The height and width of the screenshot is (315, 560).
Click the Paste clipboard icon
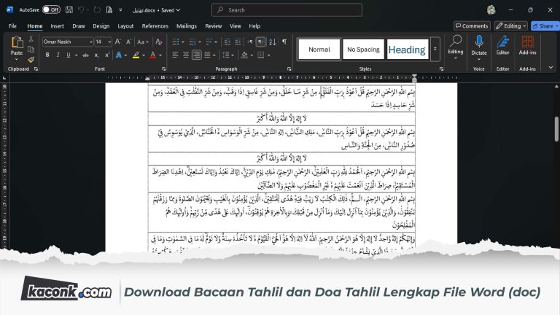[x=17, y=42]
